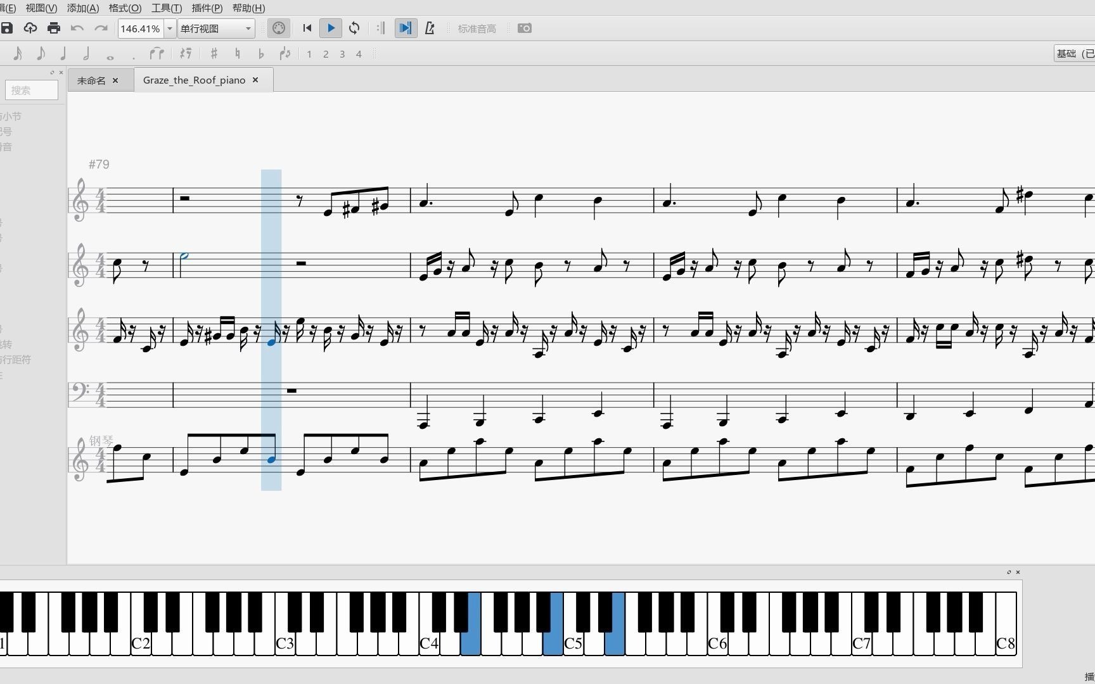Select voice 3
1095x684 pixels.
coord(342,54)
